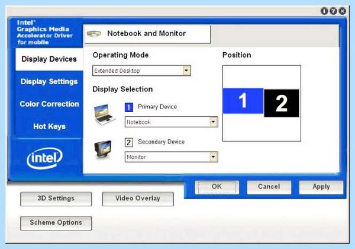Click the Cancel button
This screenshot has height=249, width=355.
point(269,187)
